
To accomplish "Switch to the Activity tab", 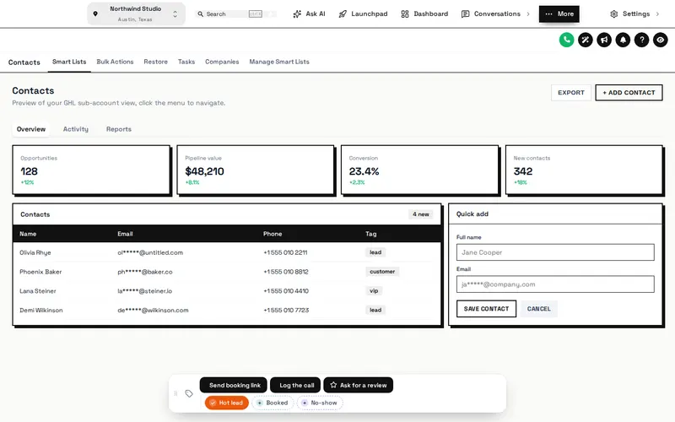I will point(76,129).
